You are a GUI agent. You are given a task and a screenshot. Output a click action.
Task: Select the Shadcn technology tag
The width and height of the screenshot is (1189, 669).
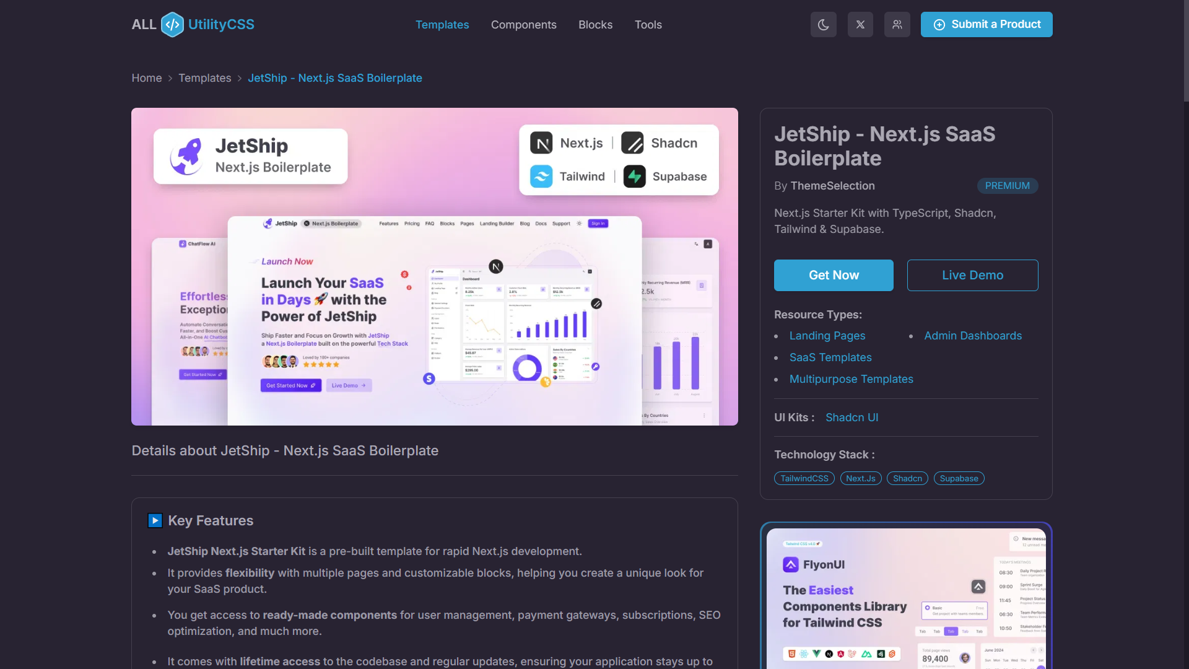coord(908,478)
